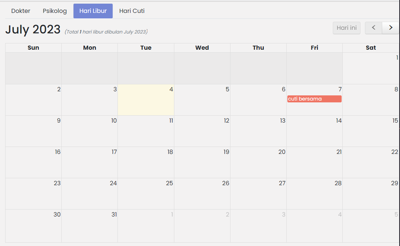
Task: Go to previous month using left chevron
Action: point(373,28)
